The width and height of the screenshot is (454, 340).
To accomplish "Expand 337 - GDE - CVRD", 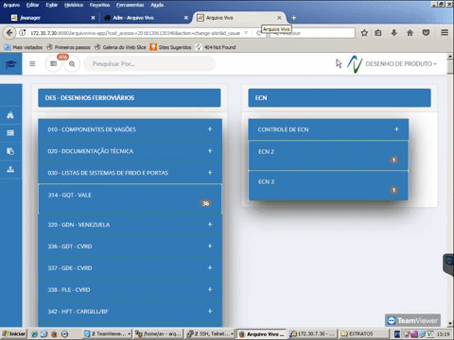I will click(210, 268).
